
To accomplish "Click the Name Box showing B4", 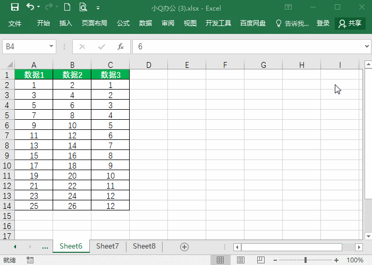I will click(26, 47).
